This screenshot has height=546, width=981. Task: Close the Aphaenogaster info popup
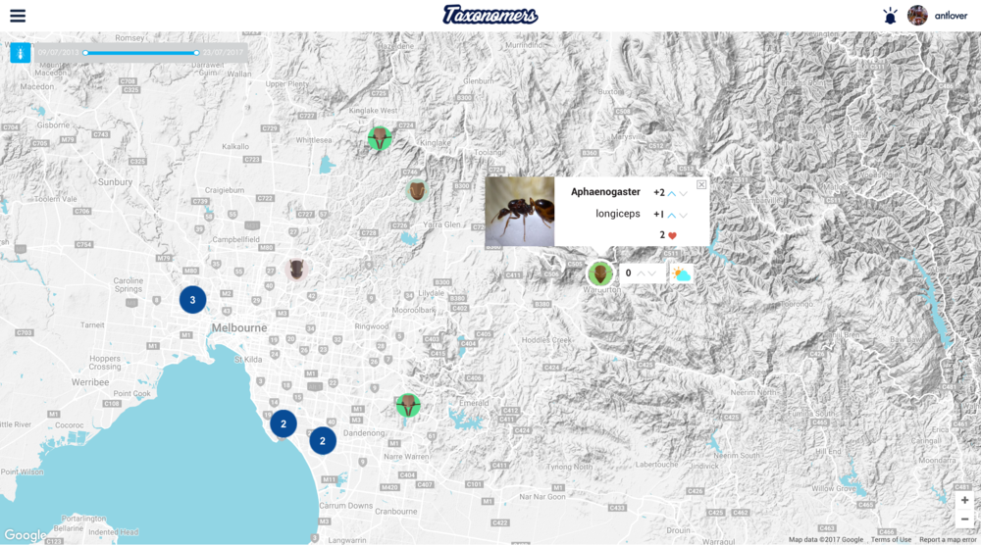coord(701,184)
